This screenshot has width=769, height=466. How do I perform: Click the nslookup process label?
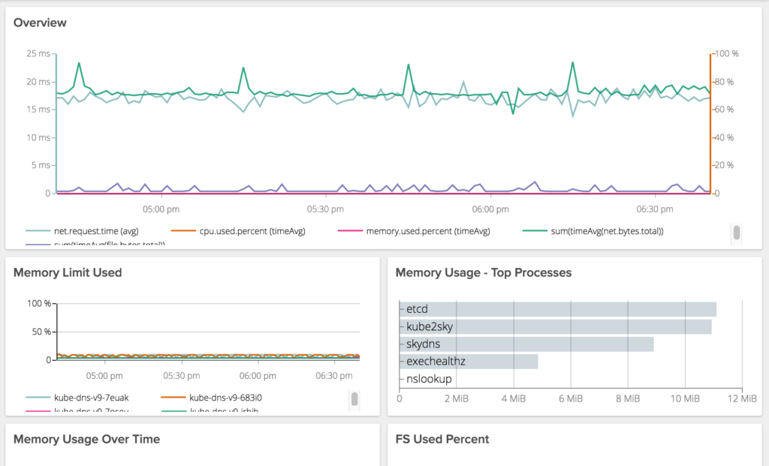click(x=429, y=379)
